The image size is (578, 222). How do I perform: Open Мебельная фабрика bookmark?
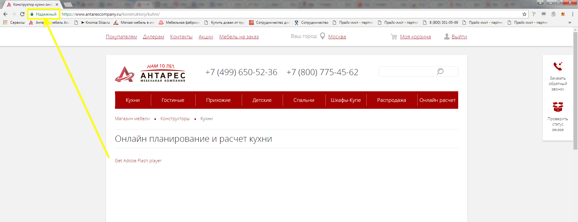click(x=179, y=23)
